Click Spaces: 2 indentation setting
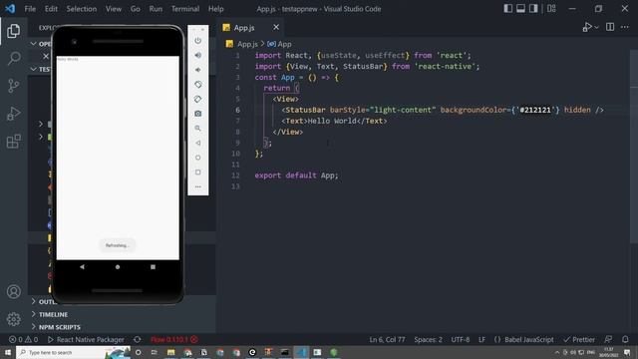The width and height of the screenshot is (638, 359). pyautogui.click(x=428, y=339)
